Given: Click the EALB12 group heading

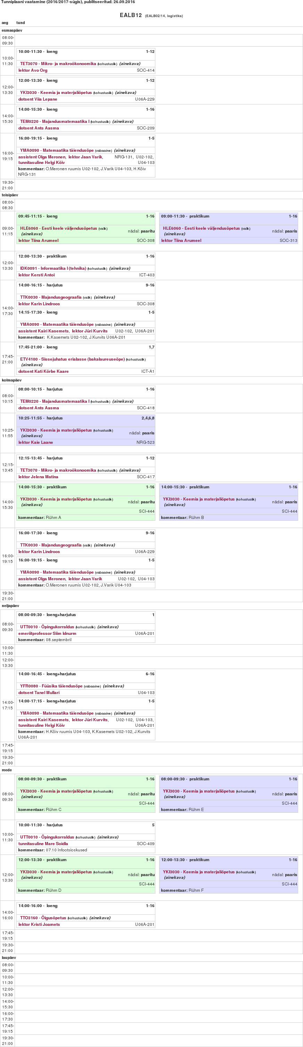Looking at the screenshot, I should point(131,15).
